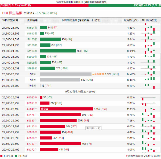
Task: Click the 截图(Alt + A) tooltip
Action: [x=93, y=128]
